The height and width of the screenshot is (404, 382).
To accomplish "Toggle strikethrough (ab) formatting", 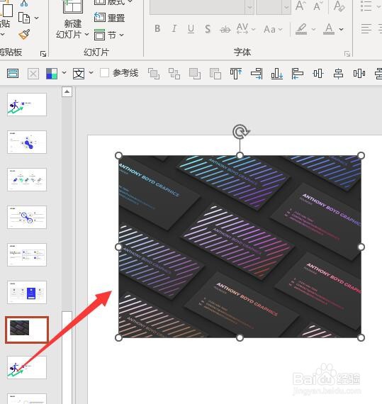I will (x=225, y=29).
